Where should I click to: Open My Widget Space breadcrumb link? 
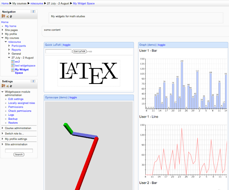pos(84,3)
